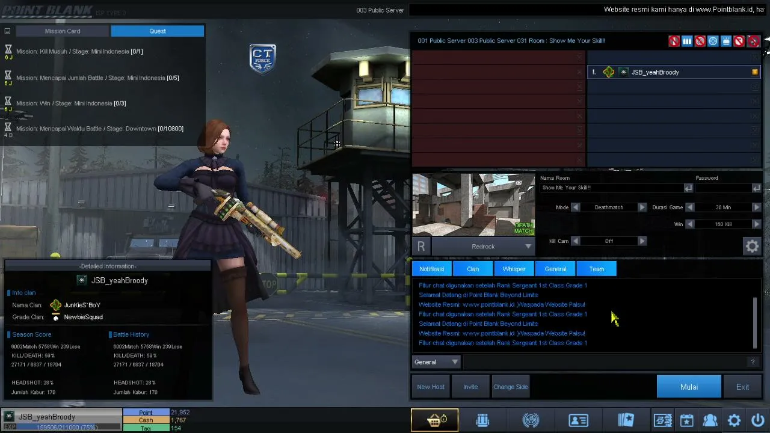Toggle the last red restriction icon in the row
770x433 pixels.
click(753, 41)
